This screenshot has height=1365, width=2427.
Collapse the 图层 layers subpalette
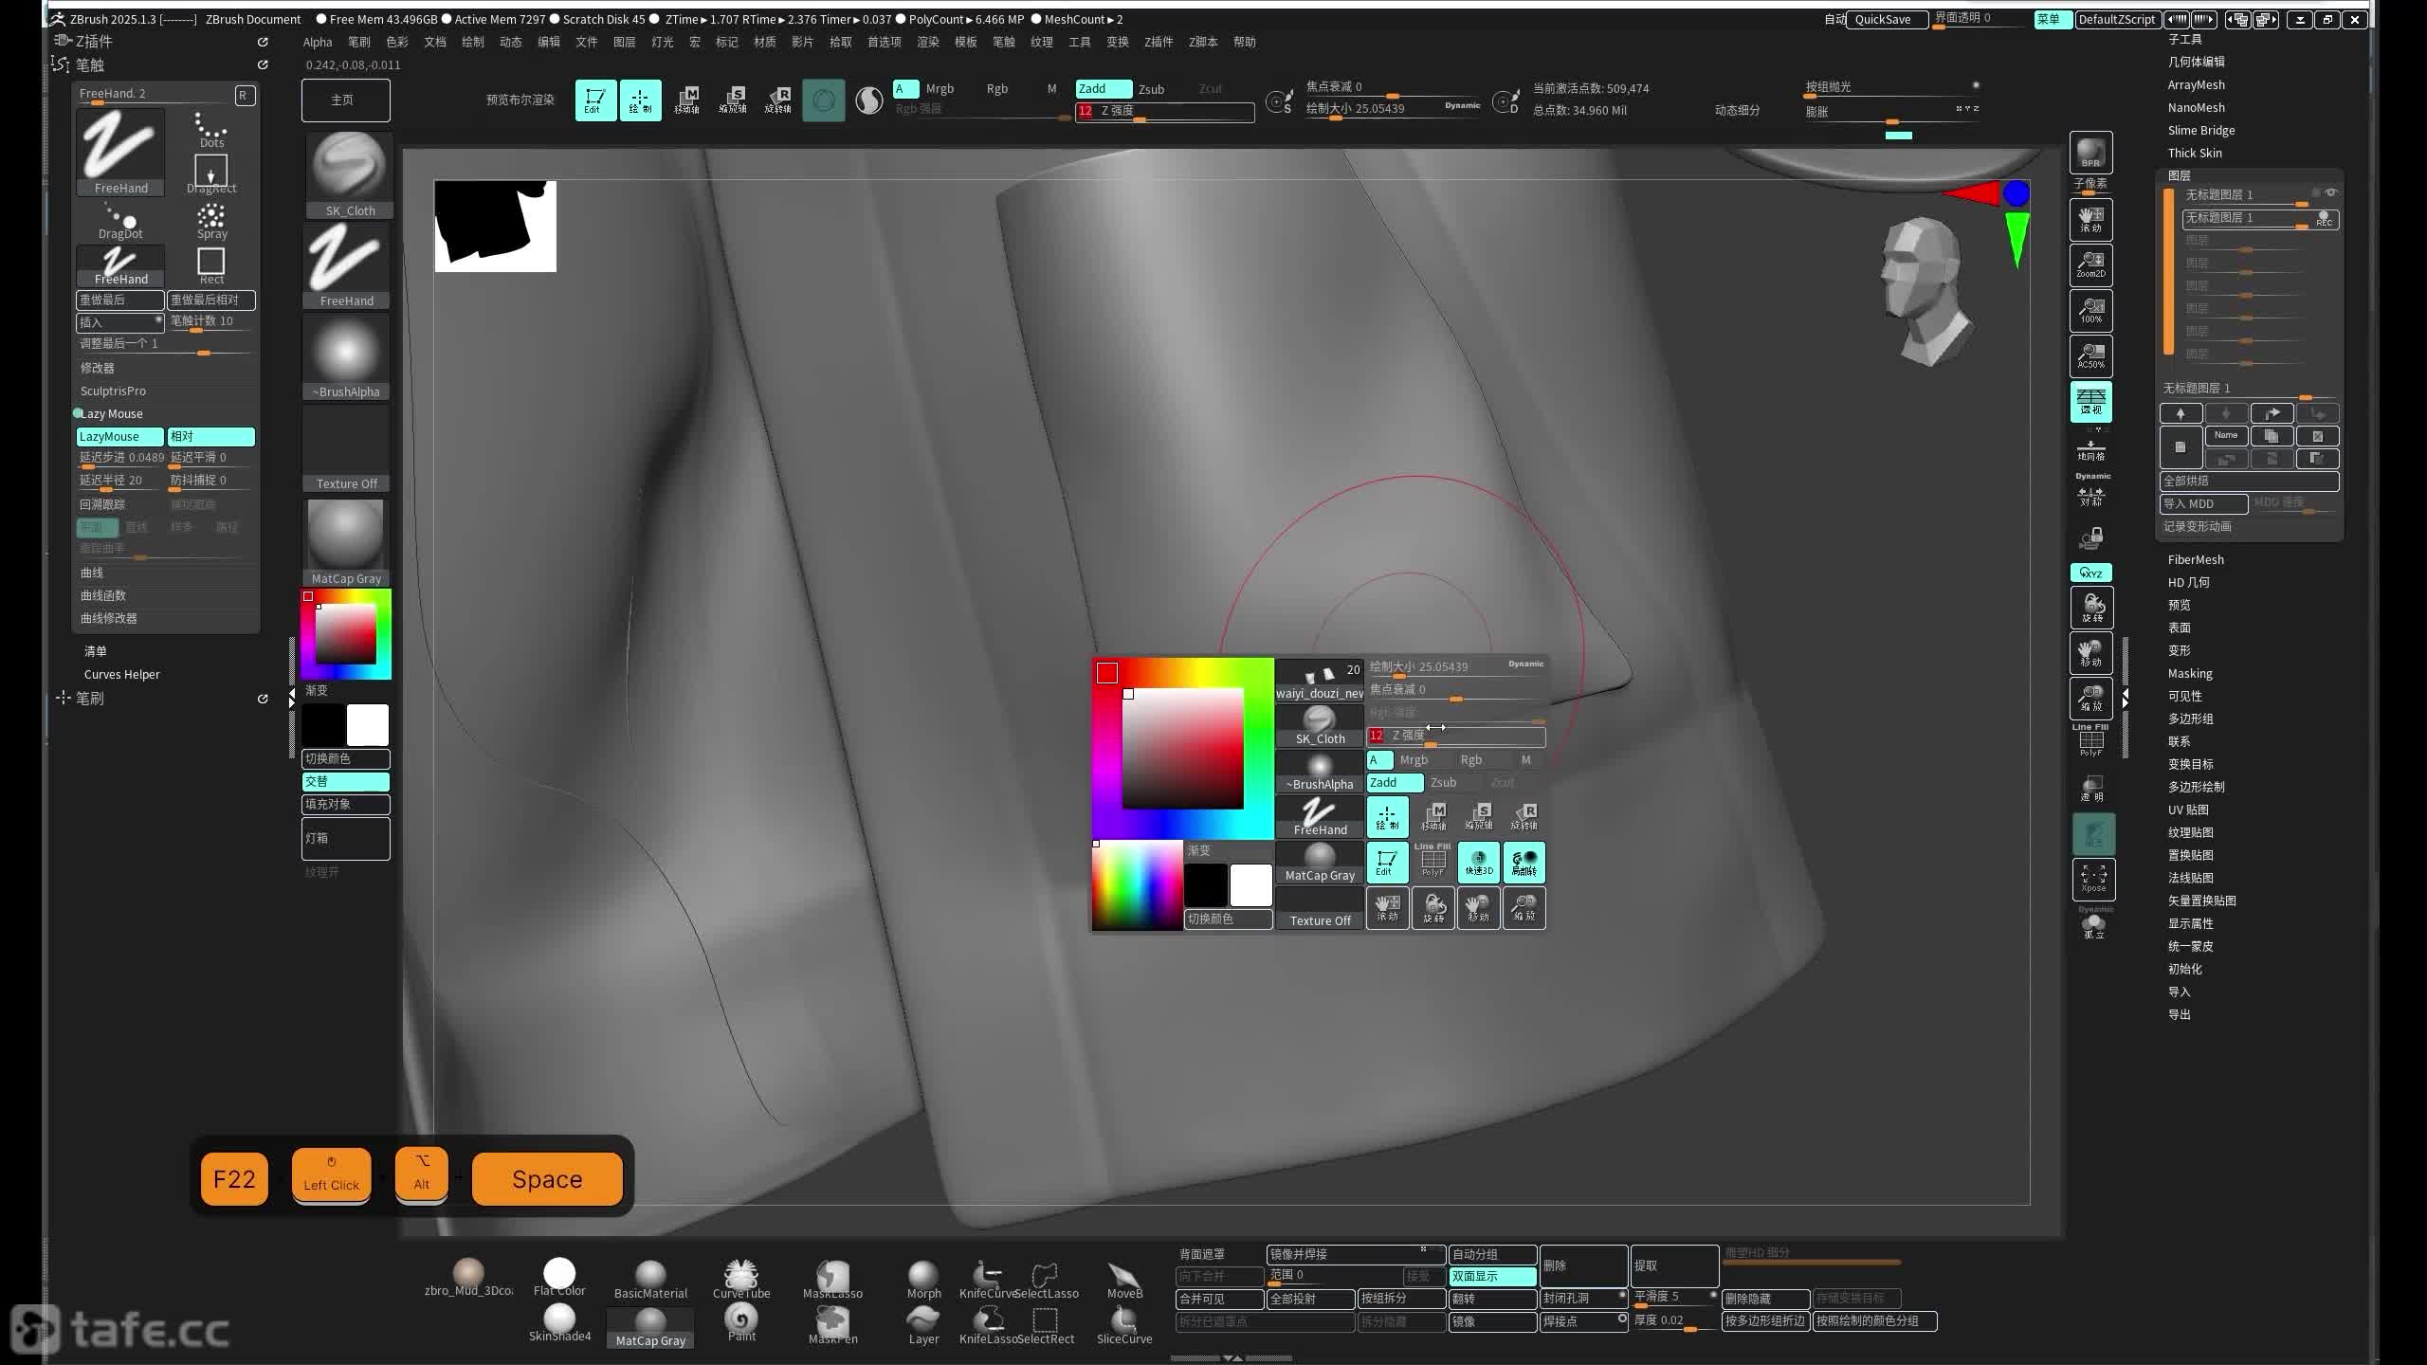click(2179, 175)
